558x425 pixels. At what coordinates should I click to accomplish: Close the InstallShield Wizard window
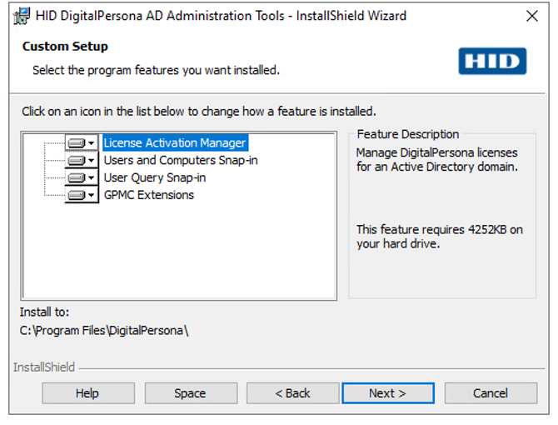click(532, 16)
